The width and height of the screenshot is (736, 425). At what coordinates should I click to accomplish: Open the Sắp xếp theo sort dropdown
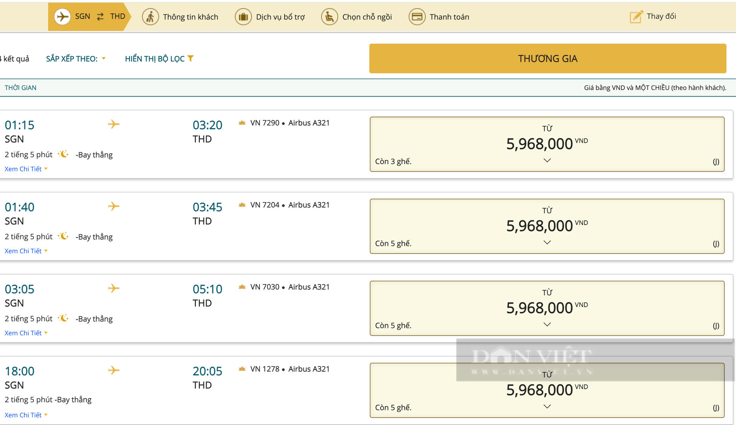click(76, 59)
